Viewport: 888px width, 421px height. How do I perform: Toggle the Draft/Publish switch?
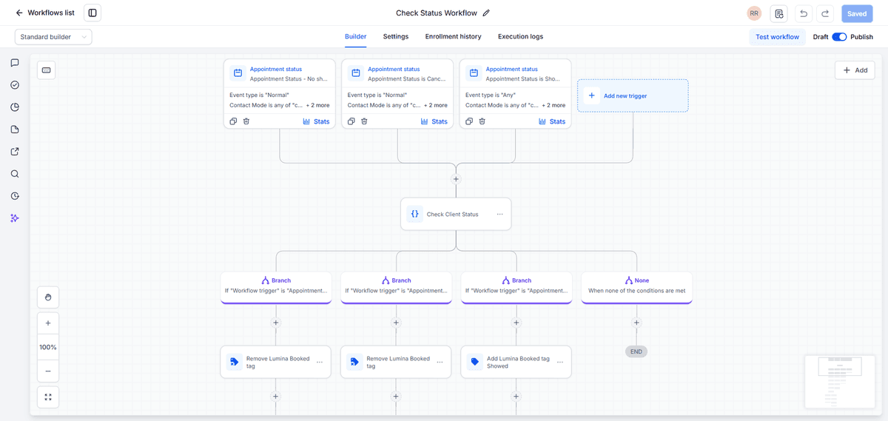(839, 37)
